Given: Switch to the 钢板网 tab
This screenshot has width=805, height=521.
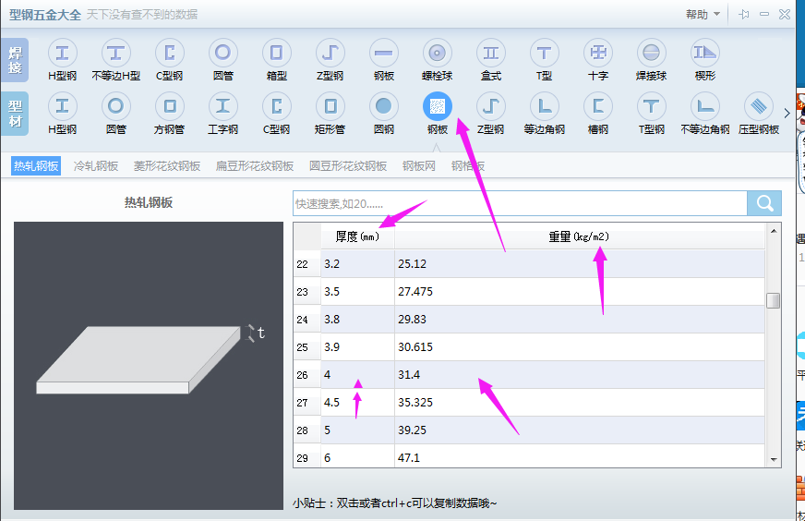Looking at the screenshot, I should (x=419, y=166).
